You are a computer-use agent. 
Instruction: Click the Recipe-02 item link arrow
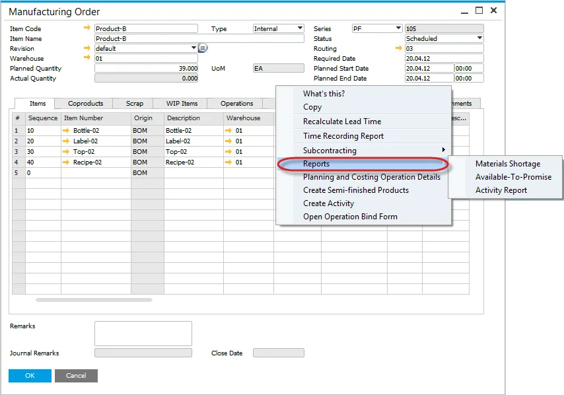67,162
